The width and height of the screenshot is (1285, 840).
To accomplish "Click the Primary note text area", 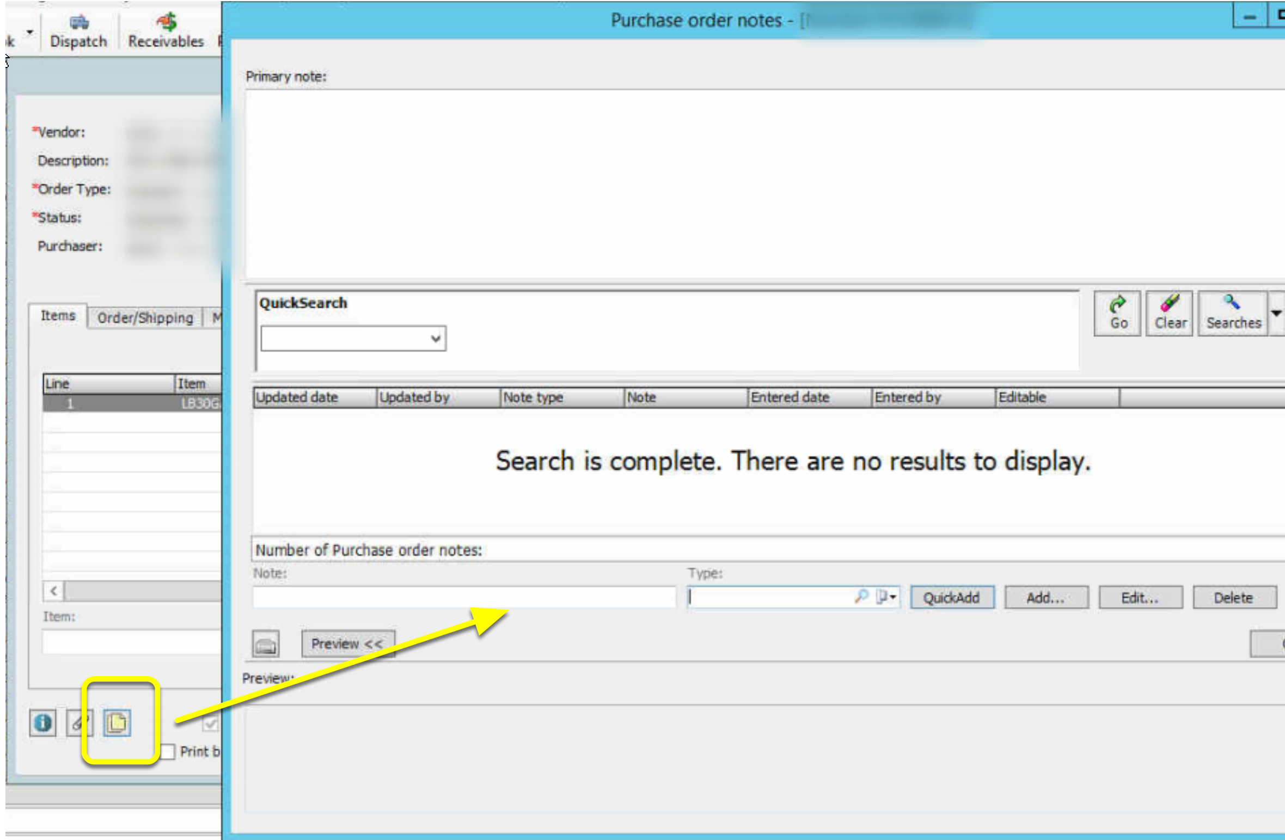I will [764, 184].
